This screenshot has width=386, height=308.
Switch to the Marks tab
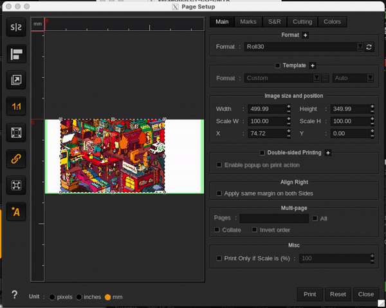tap(248, 22)
